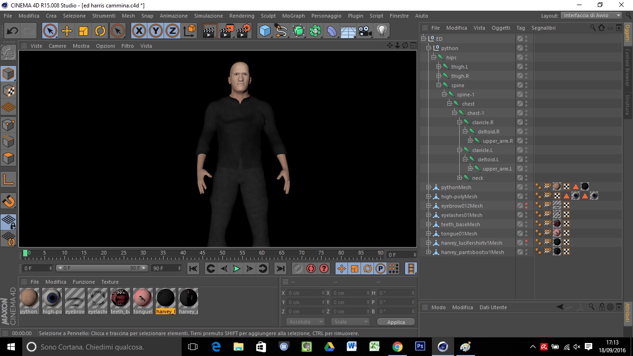Image resolution: width=633 pixels, height=356 pixels.
Task: Open Photoshop from the Windows taskbar
Action: point(420,347)
